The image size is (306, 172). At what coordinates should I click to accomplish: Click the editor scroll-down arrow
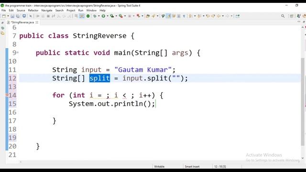point(303,158)
